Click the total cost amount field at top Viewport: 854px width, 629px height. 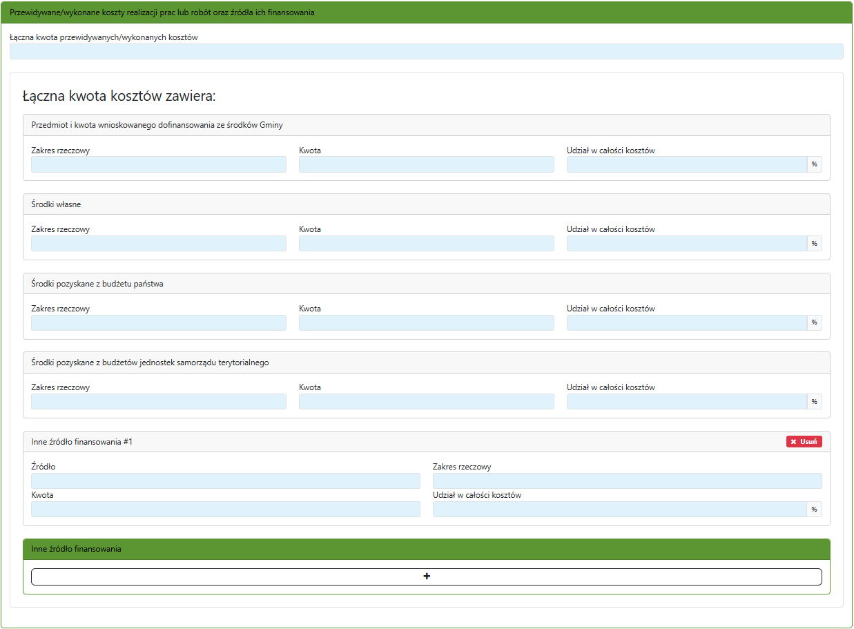(426, 52)
